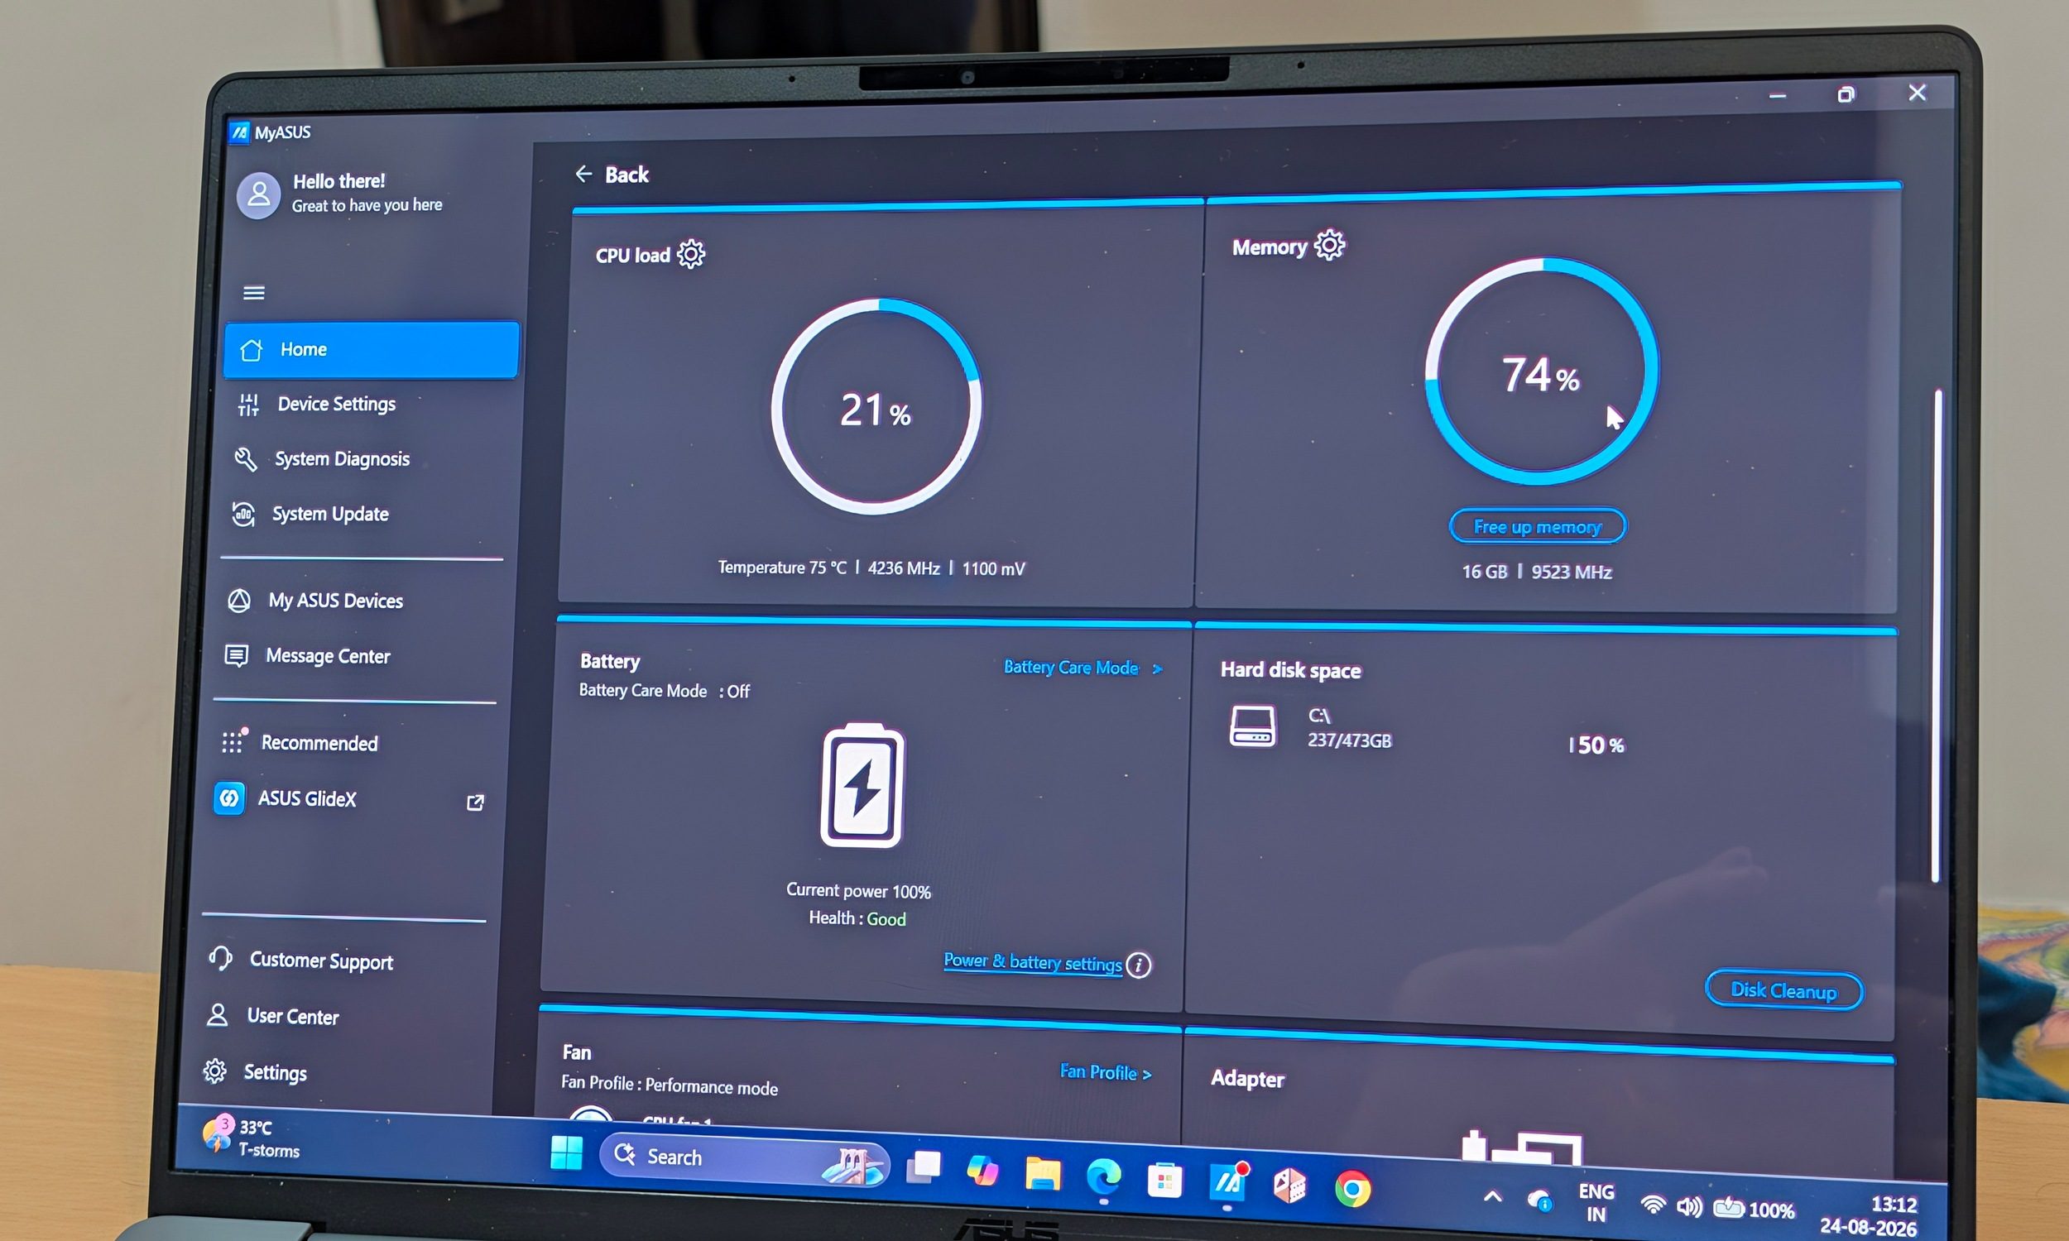This screenshot has height=1241, width=2069.
Task: Click the Free up memory button
Action: 1537,526
